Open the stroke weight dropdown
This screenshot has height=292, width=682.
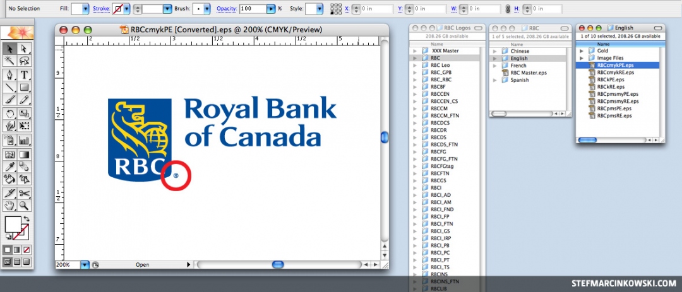(x=167, y=9)
